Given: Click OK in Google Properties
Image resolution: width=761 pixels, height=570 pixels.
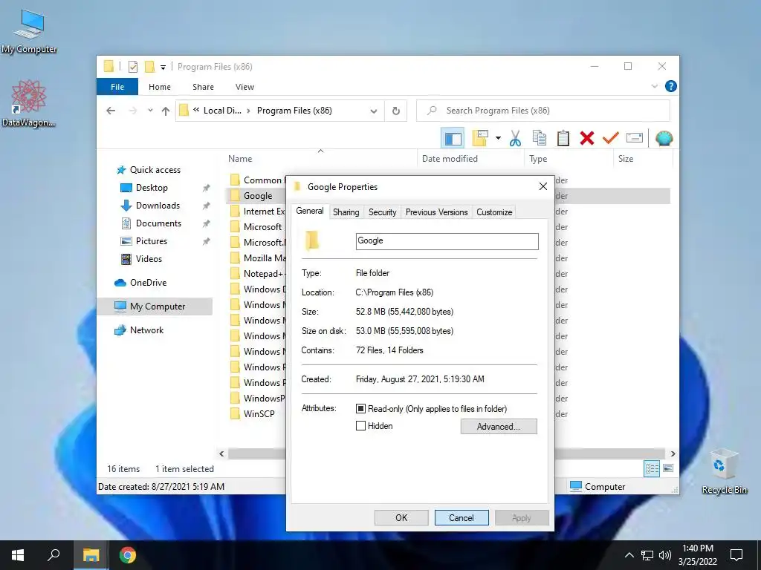Looking at the screenshot, I should [401, 517].
